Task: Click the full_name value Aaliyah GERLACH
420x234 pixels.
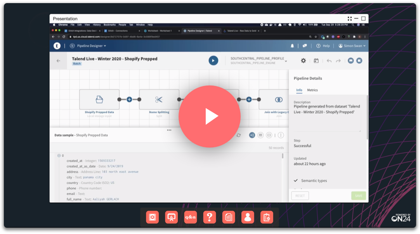Action: tap(106, 199)
